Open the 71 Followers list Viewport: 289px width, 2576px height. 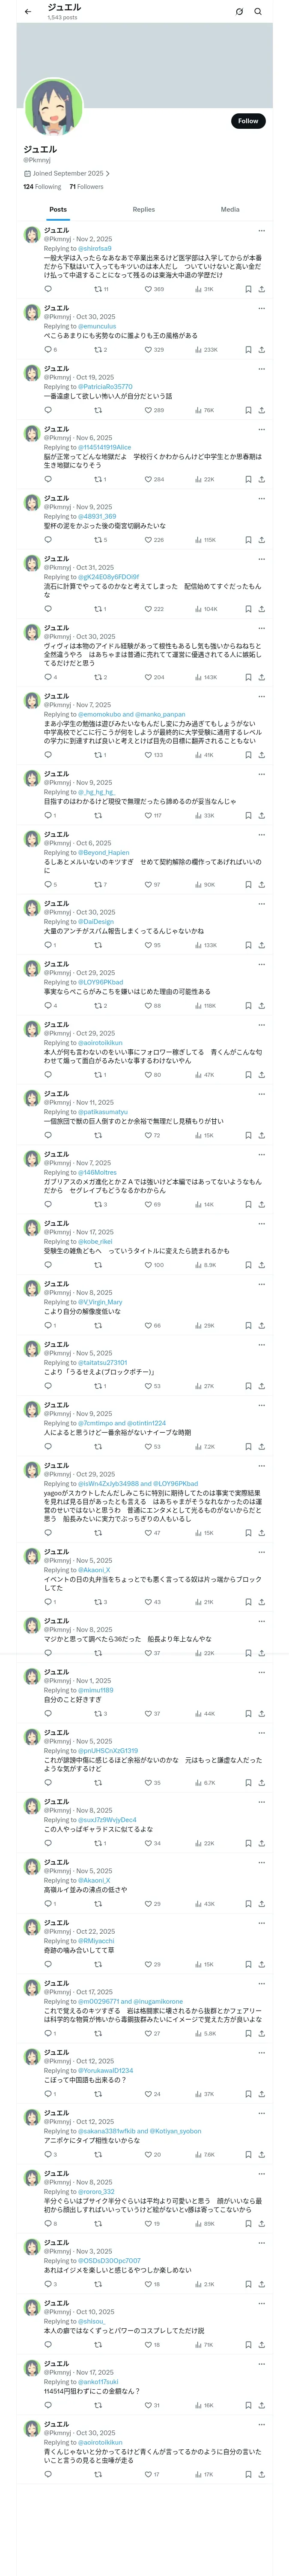point(86,187)
